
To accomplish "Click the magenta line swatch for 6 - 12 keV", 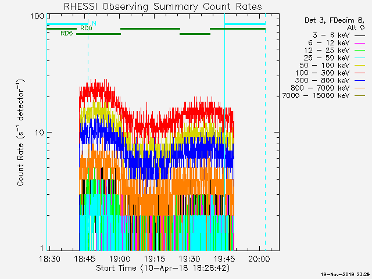I will [x=360, y=44].
